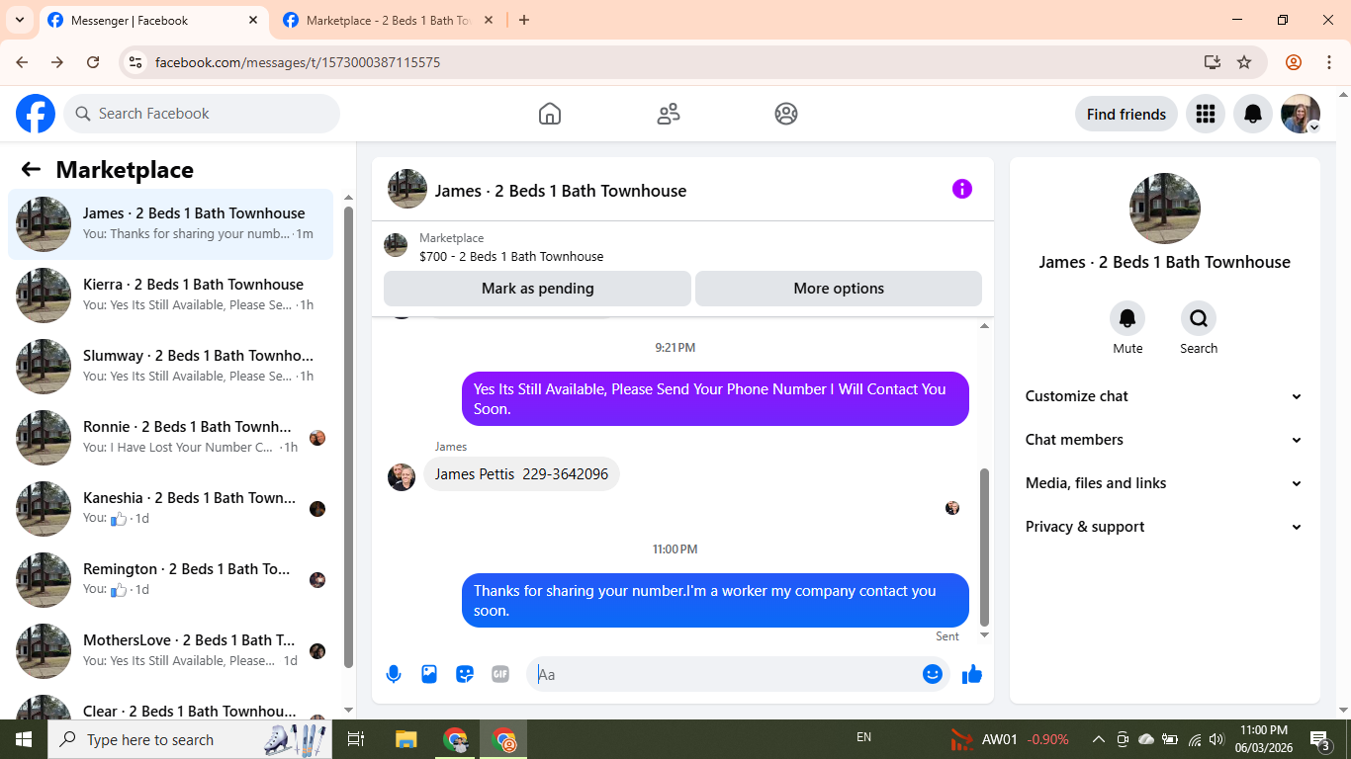Select James 2 Beds 1 Bath Townhouse chat
1351x759 pixels.
click(x=170, y=224)
